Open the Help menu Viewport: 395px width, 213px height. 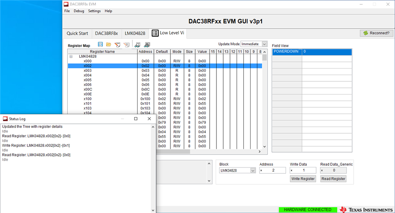pos(108,11)
